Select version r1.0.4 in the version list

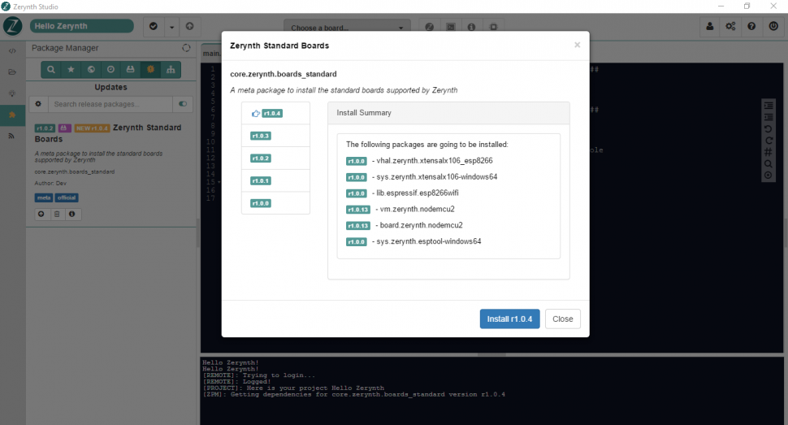275,113
